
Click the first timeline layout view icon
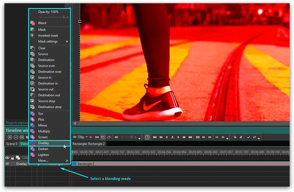click(x=198, y=137)
